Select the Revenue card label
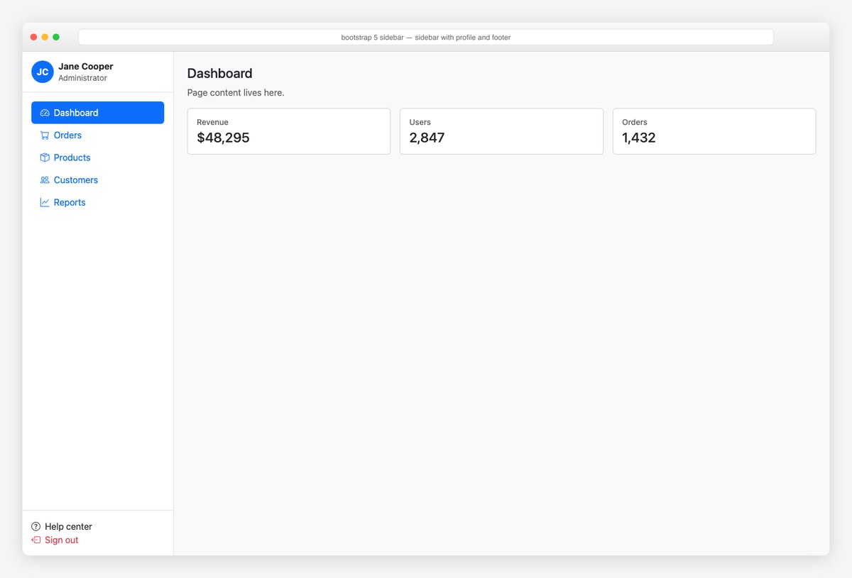Image resolution: width=852 pixels, height=578 pixels. (212, 122)
